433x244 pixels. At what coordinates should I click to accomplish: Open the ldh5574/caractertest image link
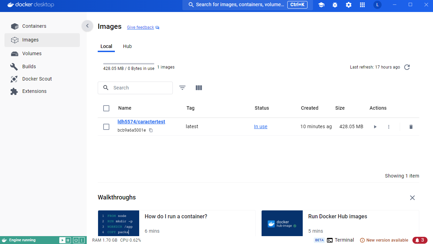click(x=141, y=122)
